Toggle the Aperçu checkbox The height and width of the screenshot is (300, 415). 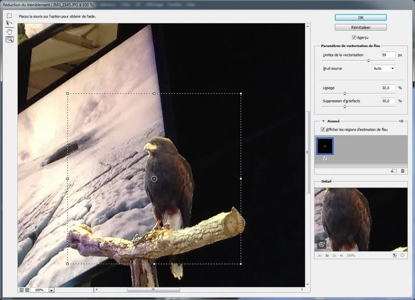(354, 37)
